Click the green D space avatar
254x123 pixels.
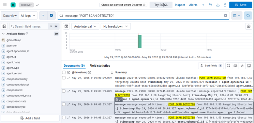13,5
